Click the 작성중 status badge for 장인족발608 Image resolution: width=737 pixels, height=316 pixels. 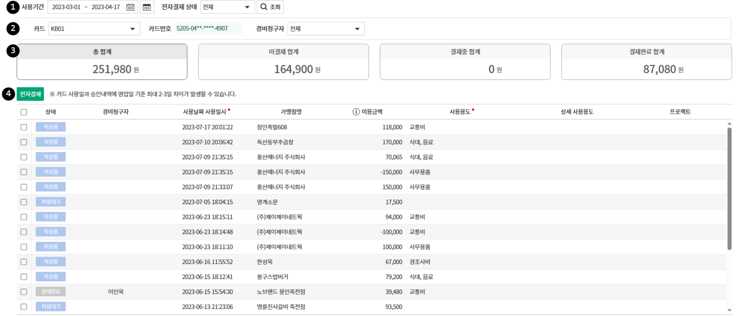click(x=51, y=127)
